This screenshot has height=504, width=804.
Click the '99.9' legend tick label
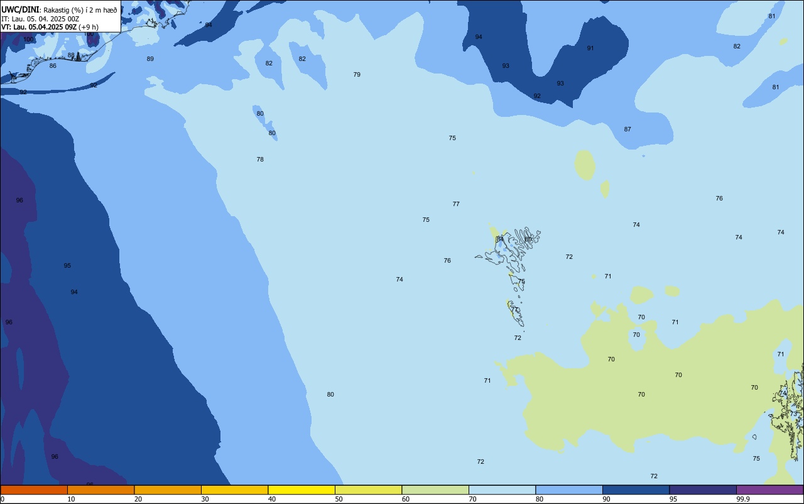[x=743, y=499]
